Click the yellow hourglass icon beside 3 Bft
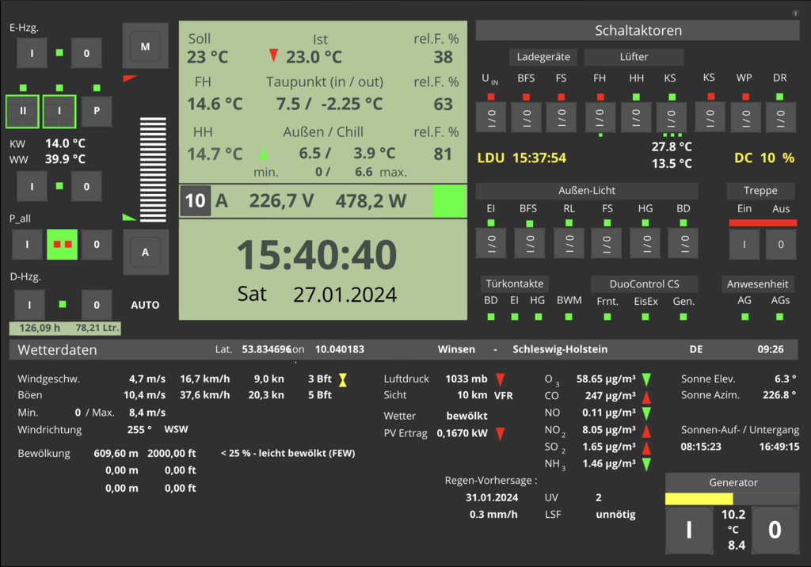Viewport: 811px width, 567px height. pos(343,379)
